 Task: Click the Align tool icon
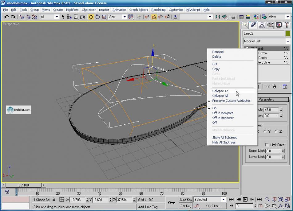pos(225,17)
